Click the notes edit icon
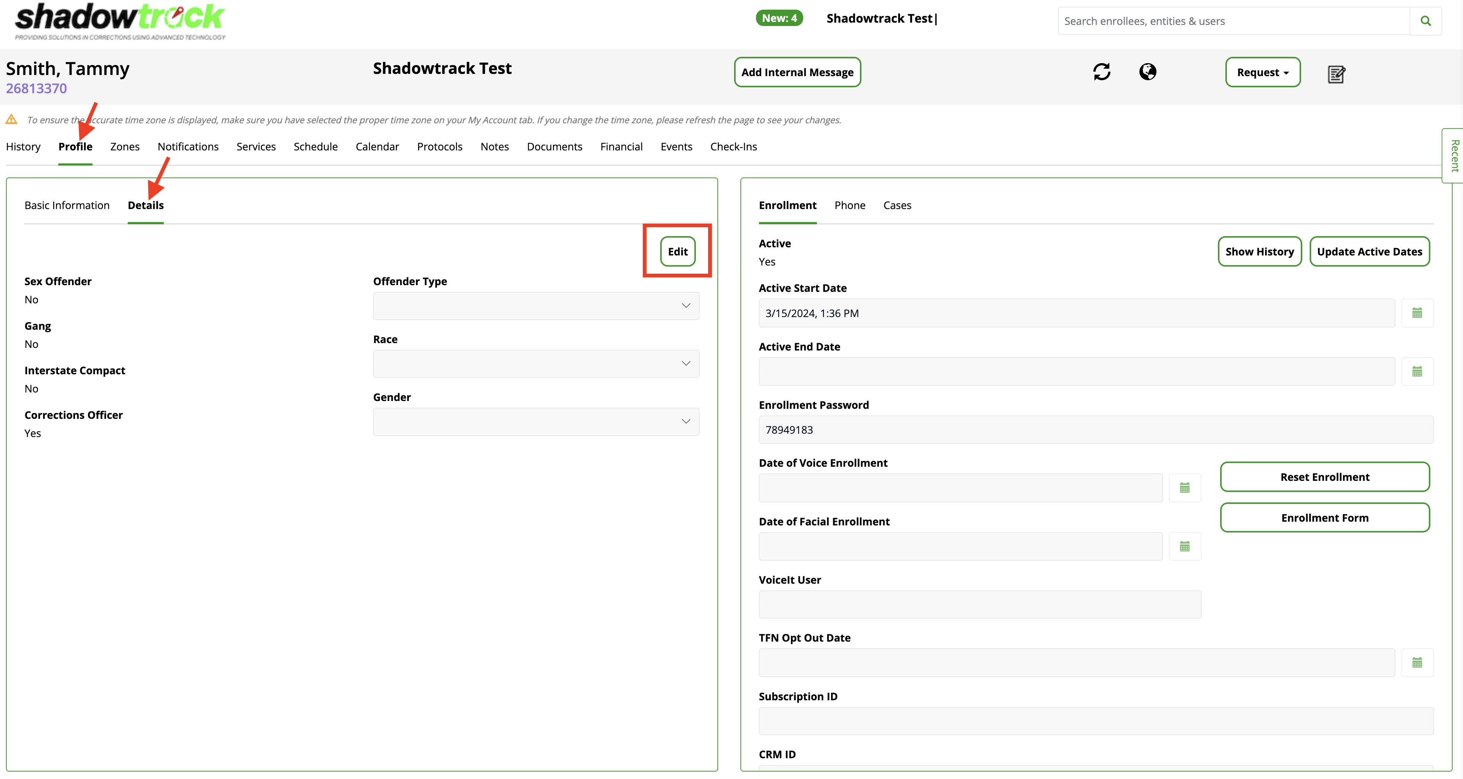The height and width of the screenshot is (779, 1463). tap(1336, 74)
